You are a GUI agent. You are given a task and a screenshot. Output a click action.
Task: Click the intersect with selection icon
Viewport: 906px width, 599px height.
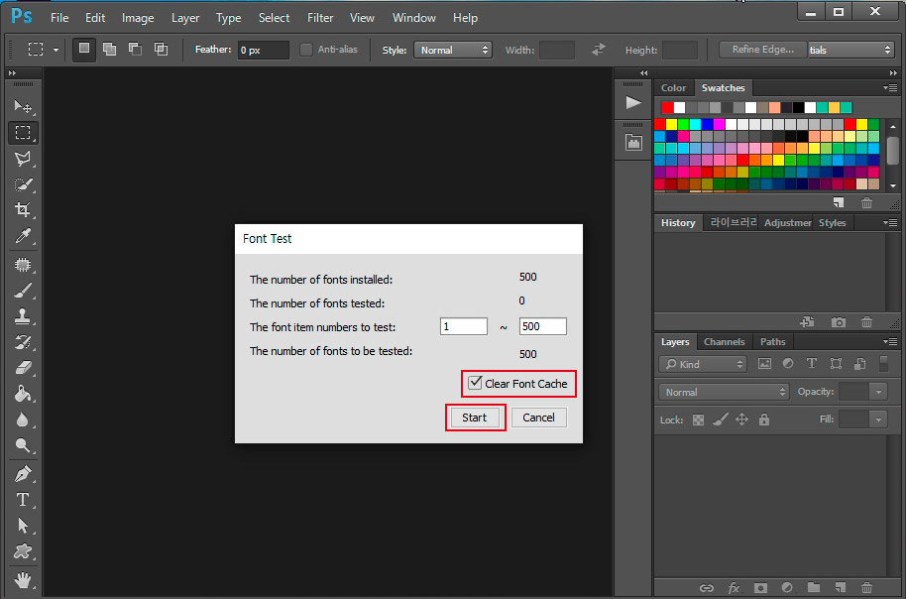(x=161, y=50)
